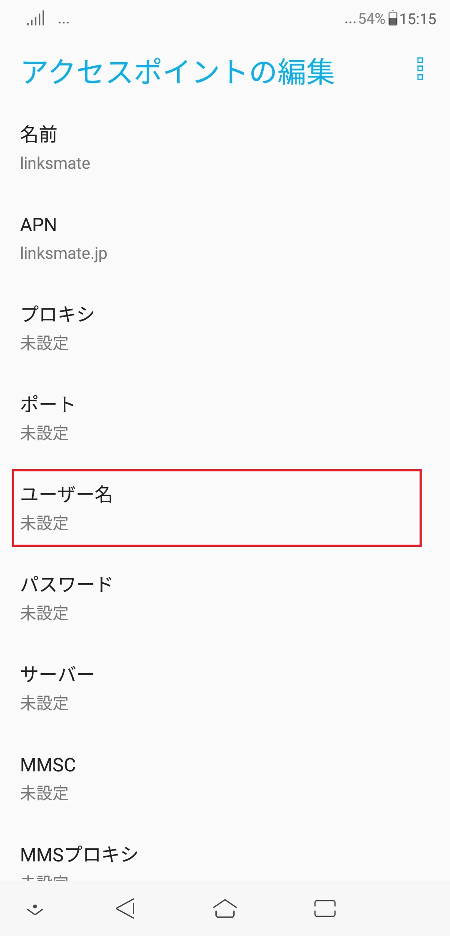The height and width of the screenshot is (936, 450).
Task: Tap the highlighted ユーザー名 setting
Action: (217, 508)
